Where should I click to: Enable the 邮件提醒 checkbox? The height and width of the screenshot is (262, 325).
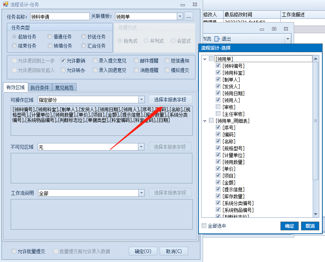[x=136, y=61]
